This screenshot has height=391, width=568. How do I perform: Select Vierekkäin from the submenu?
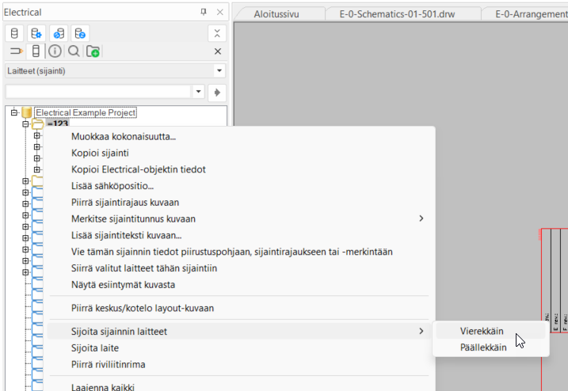tap(482, 331)
